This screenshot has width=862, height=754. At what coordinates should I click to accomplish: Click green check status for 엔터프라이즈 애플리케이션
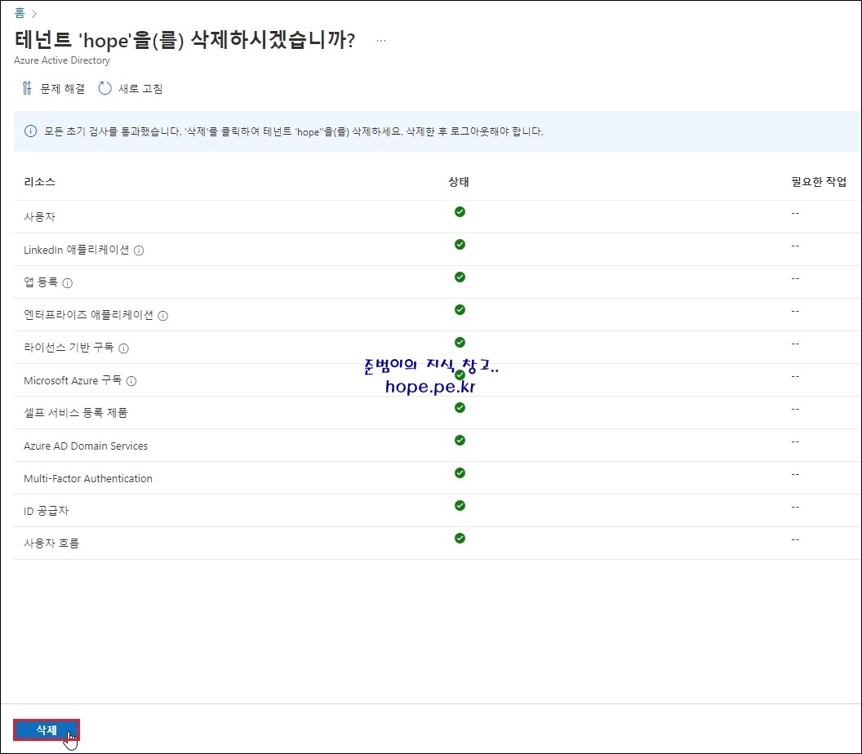click(460, 310)
